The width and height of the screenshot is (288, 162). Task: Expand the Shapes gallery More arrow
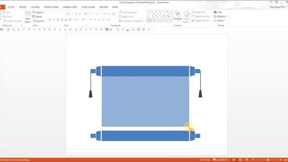171,20
